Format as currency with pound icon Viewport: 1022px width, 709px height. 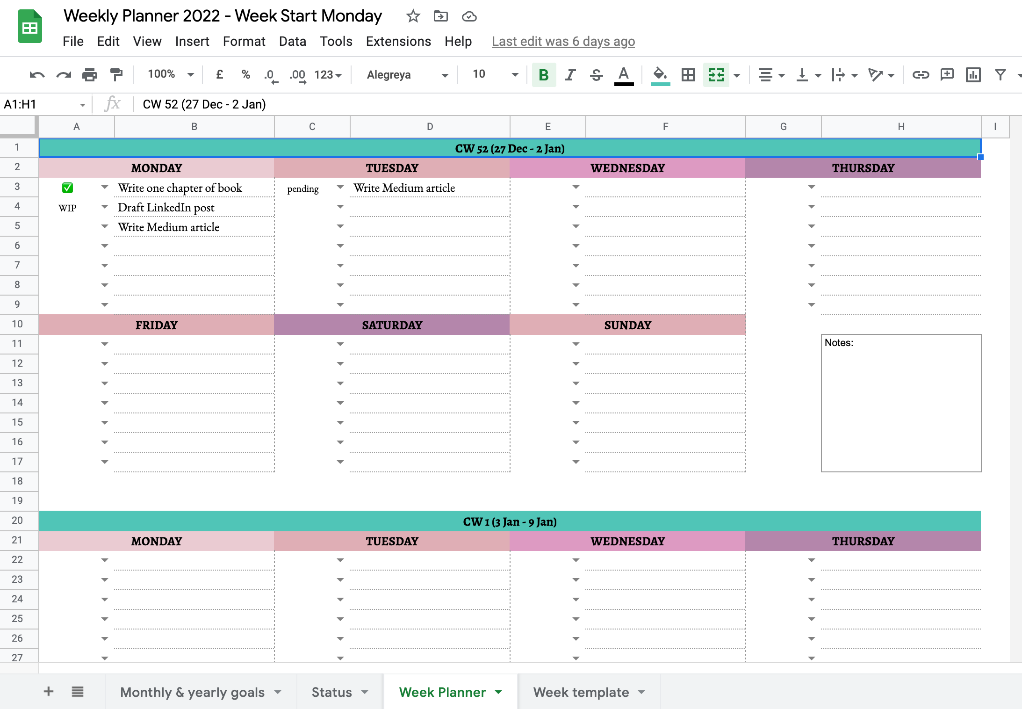(219, 74)
